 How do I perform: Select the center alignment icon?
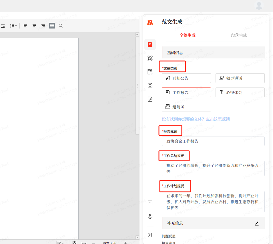[x=34, y=26]
